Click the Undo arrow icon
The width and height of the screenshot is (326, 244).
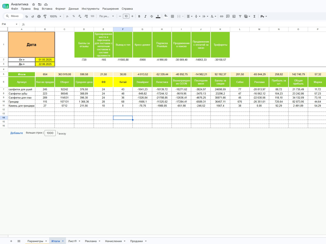pyautogui.click(x=27, y=16)
